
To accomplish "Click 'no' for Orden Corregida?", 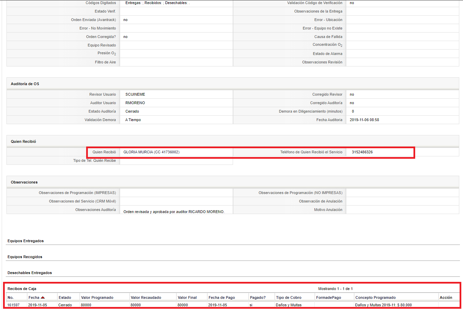I will click(126, 37).
